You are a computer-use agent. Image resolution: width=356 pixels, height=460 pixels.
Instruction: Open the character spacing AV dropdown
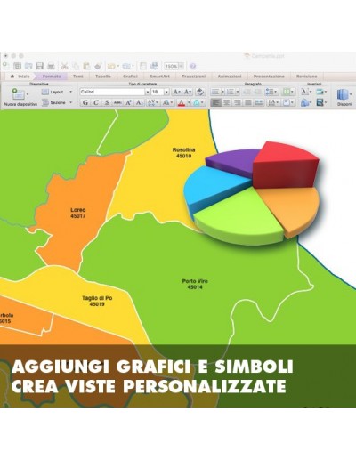(x=153, y=102)
